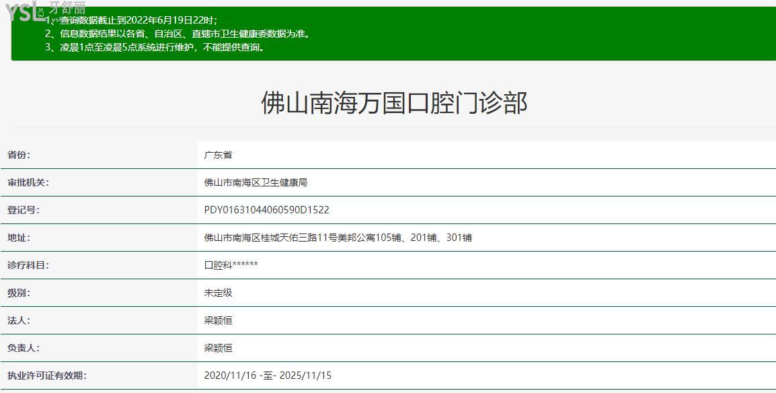
Task: Select registration number PDY01631044060590D1522
Action: point(266,211)
